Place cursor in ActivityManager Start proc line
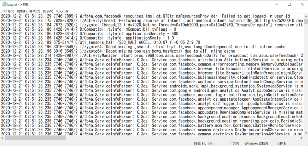The image size is (308, 146). tap(152, 56)
